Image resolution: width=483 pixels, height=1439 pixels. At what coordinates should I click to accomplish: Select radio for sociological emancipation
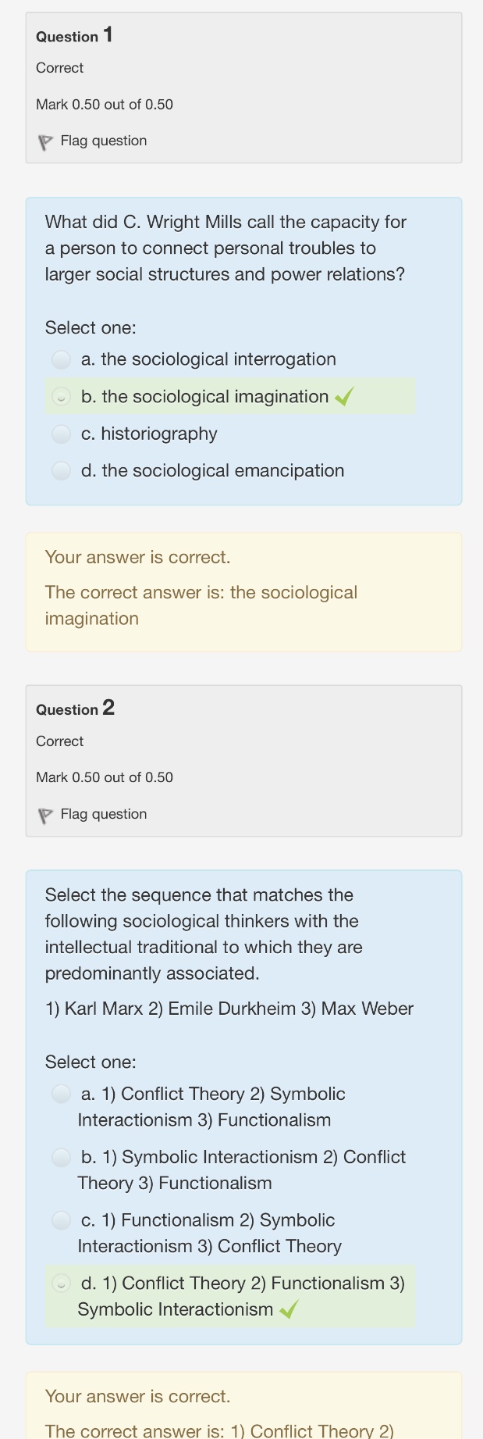click(x=61, y=470)
